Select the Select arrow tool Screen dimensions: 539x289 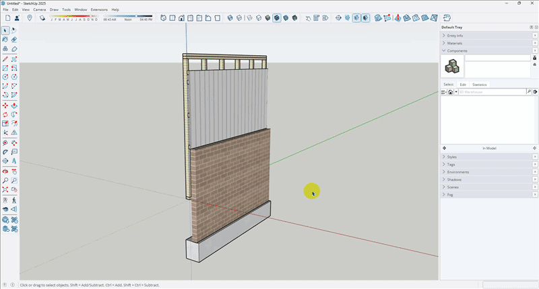pos(5,30)
